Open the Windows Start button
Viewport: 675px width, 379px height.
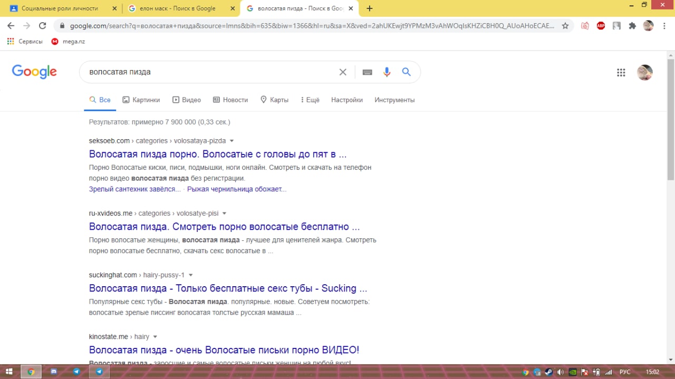point(10,372)
